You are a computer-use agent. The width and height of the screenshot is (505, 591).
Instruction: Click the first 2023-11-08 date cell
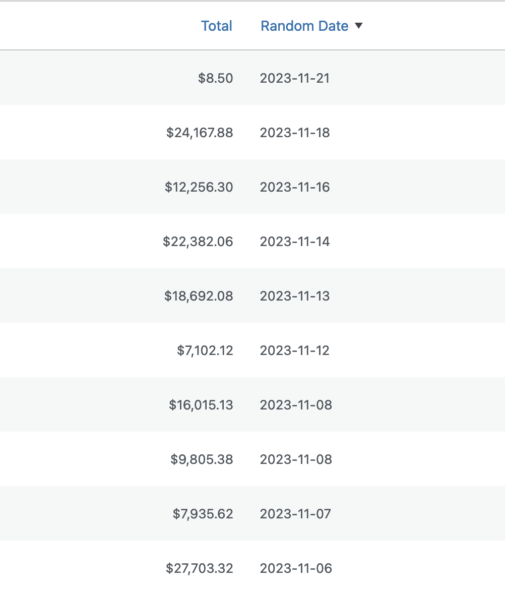(x=295, y=404)
